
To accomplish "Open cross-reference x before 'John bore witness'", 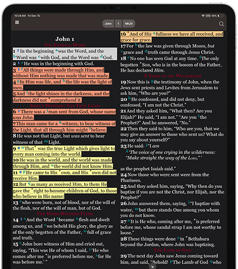I will pos(21,243).
